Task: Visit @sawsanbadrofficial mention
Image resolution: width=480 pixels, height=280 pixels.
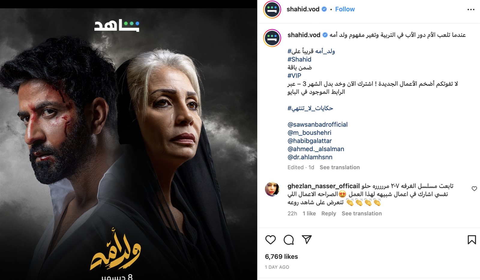Action: (x=317, y=125)
